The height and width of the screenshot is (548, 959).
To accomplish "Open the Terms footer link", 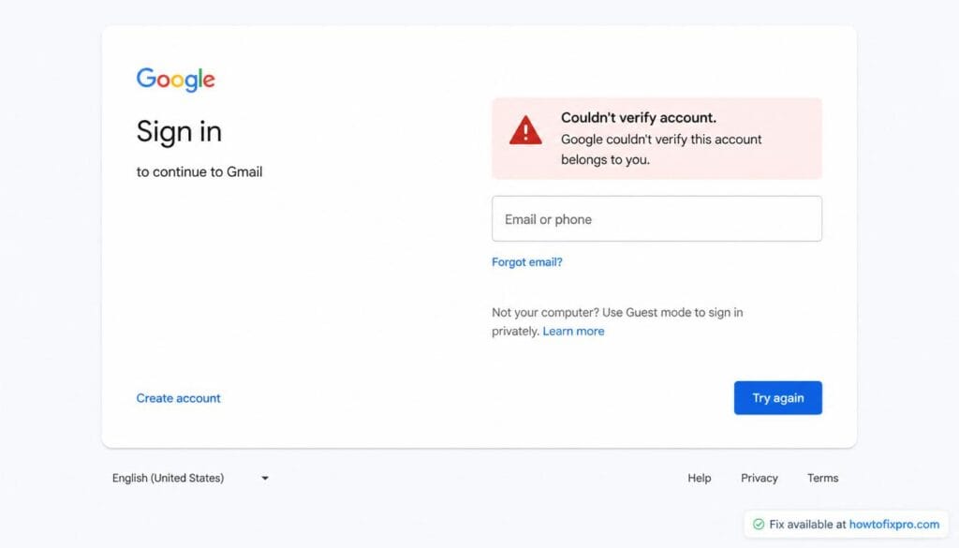I will [822, 478].
